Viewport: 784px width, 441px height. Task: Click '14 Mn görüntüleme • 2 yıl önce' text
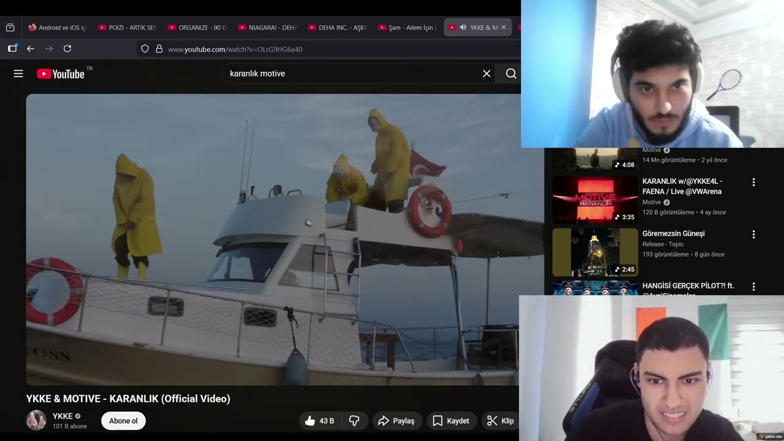(685, 160)
